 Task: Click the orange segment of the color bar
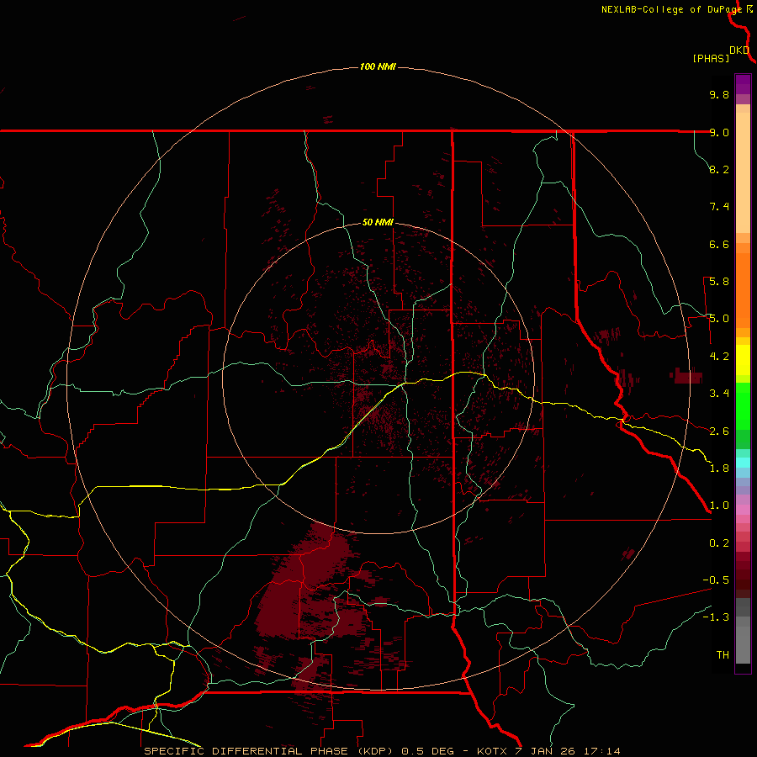[743, 290]
